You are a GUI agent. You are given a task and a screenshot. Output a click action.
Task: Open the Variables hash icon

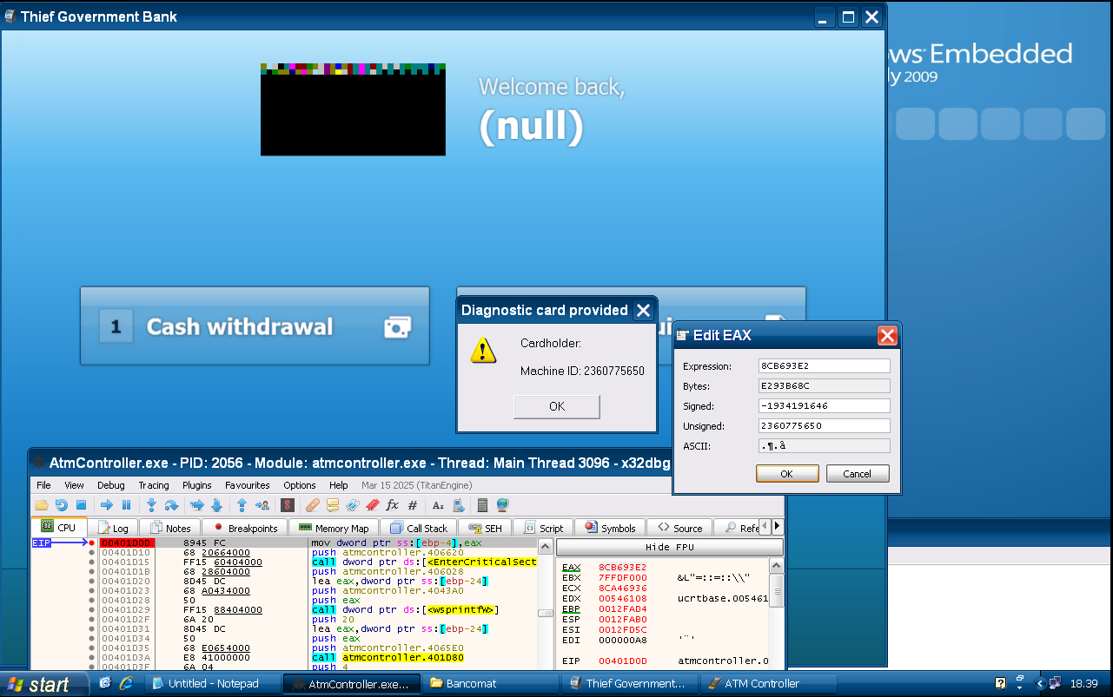413,504
